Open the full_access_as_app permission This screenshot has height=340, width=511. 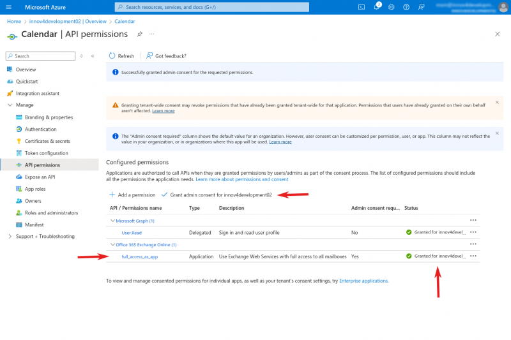point(140,256)
